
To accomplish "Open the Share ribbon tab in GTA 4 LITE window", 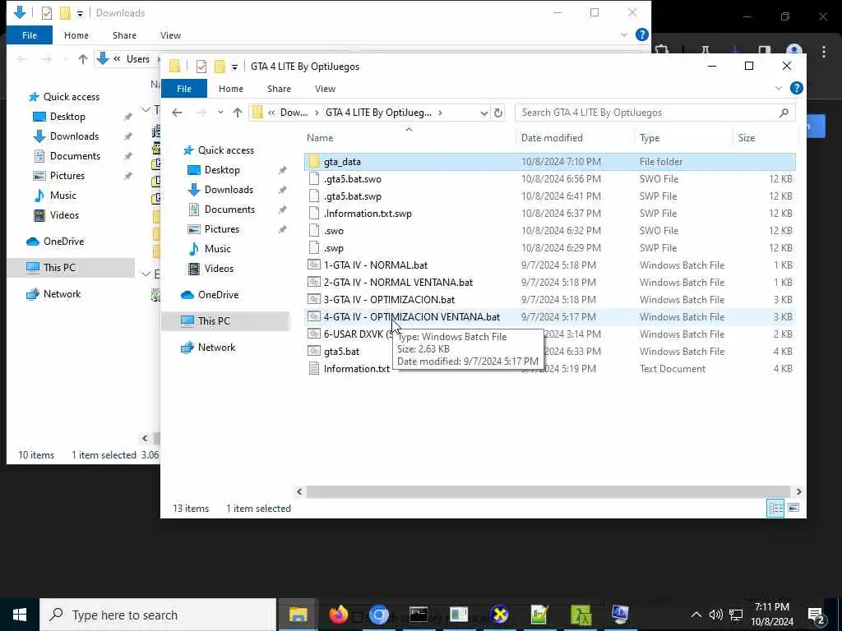I will click(279, 89).
